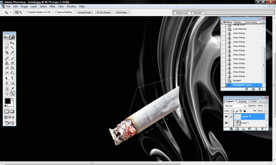
Task: Open History panel flyout menu arrow
Action: (264, 22)
